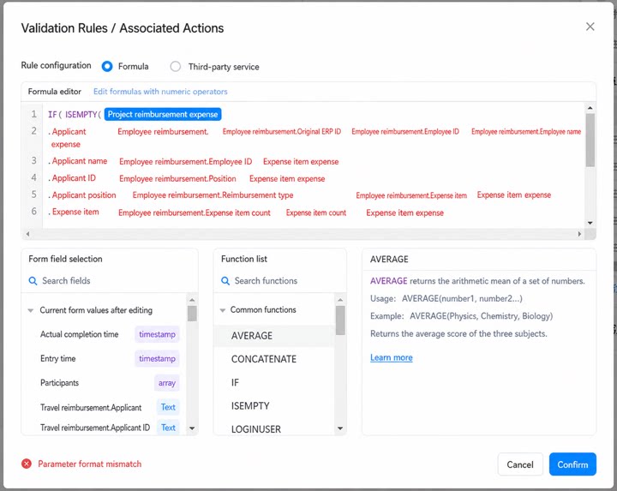Open the Learn more link for AVERAGE
617x491 pixels.
(x=391, y=357)
